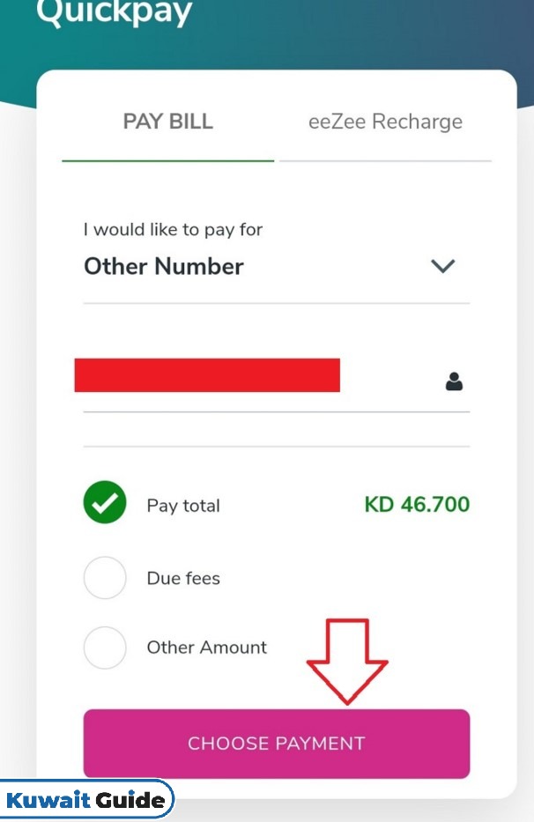Switch to the PAY BILL tab

coord(167,122)
